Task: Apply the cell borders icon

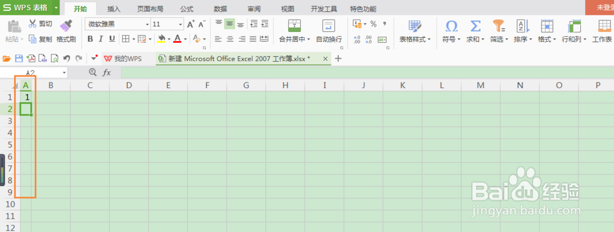Action: coord(125,39)
